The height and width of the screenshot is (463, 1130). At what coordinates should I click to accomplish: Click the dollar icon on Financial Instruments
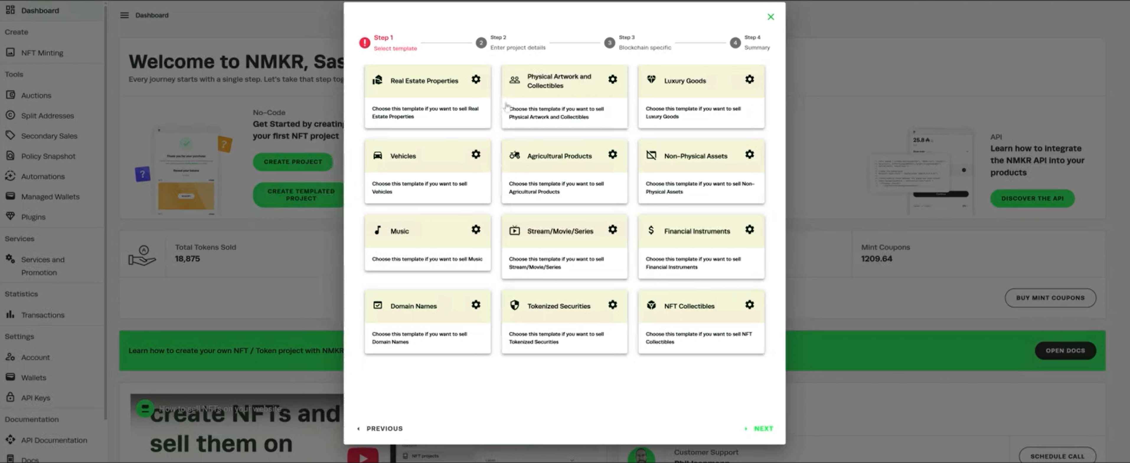tap(651, 230)
